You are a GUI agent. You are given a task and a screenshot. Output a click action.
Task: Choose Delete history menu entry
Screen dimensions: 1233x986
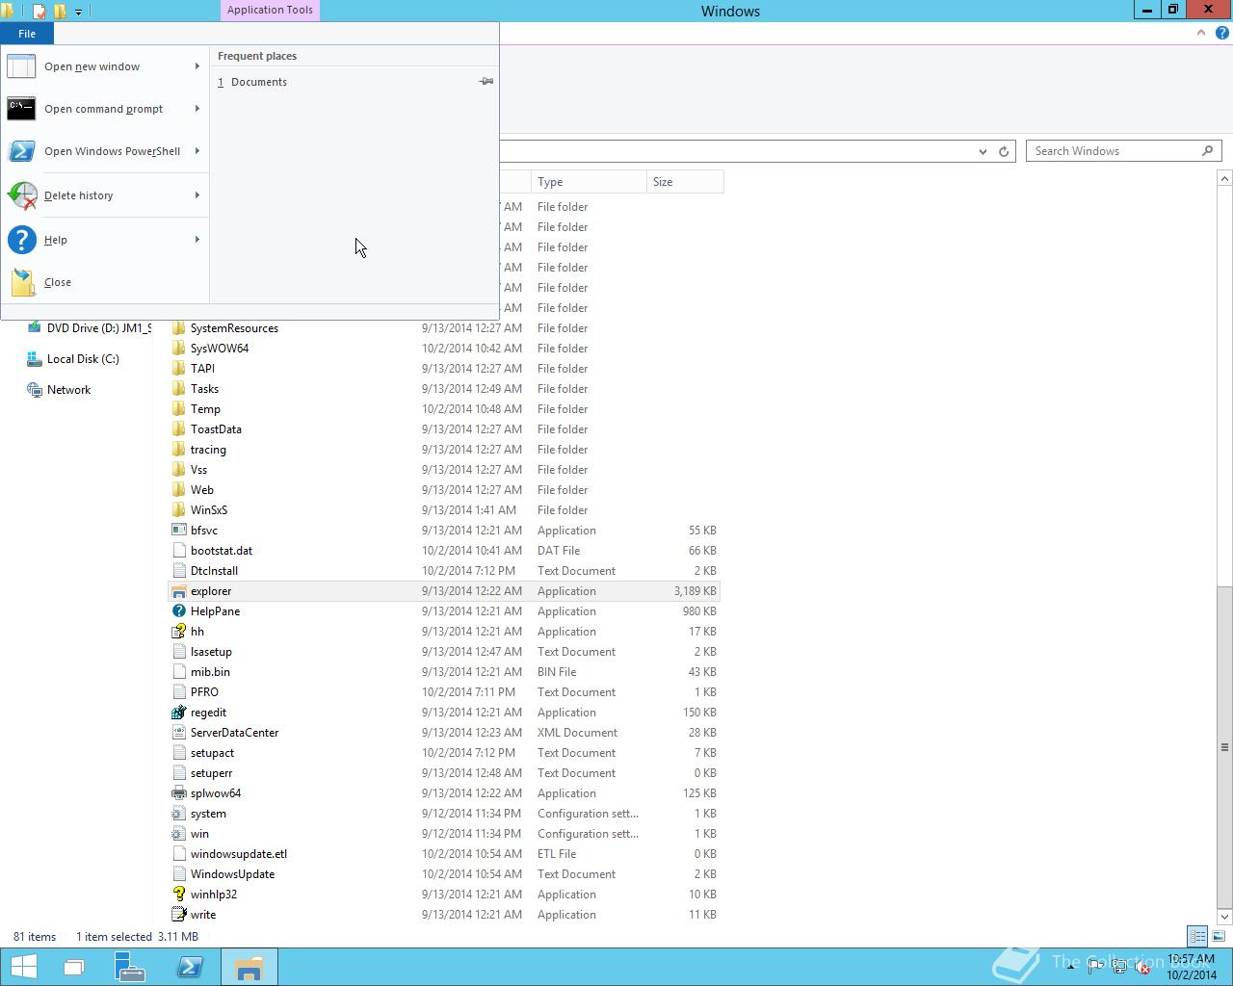pos(105,195)
